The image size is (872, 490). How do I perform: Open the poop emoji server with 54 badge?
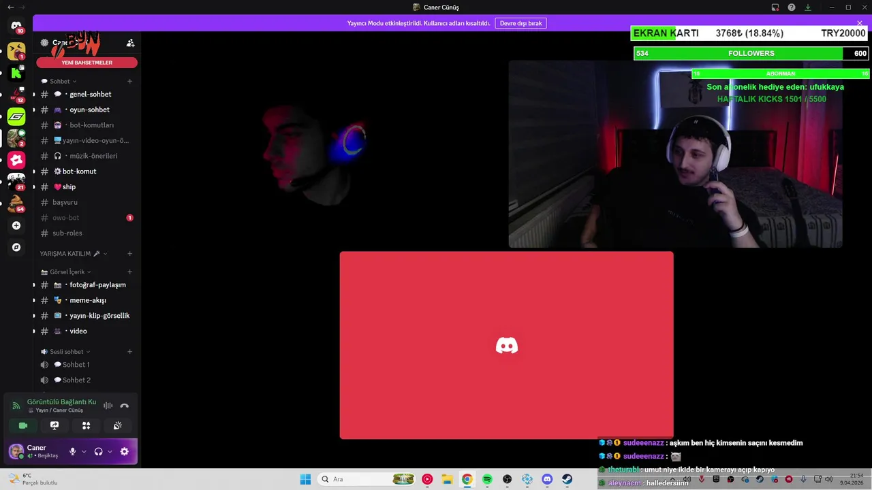coord(16,203)
